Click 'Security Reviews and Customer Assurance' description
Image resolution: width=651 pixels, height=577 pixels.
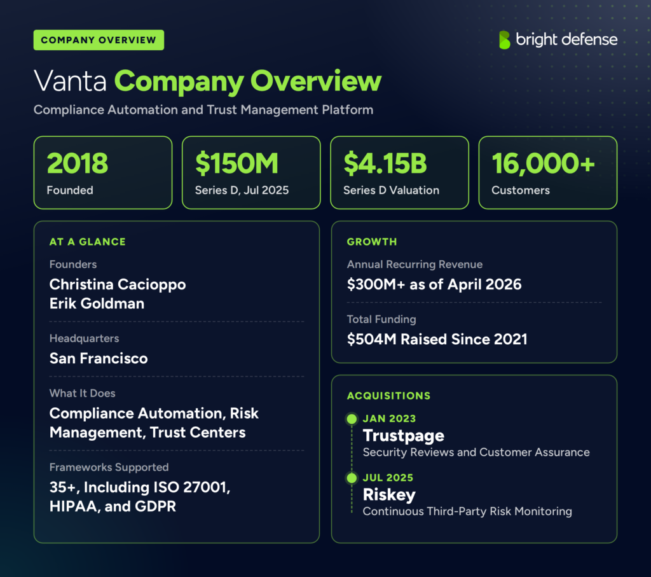[476, 452]
